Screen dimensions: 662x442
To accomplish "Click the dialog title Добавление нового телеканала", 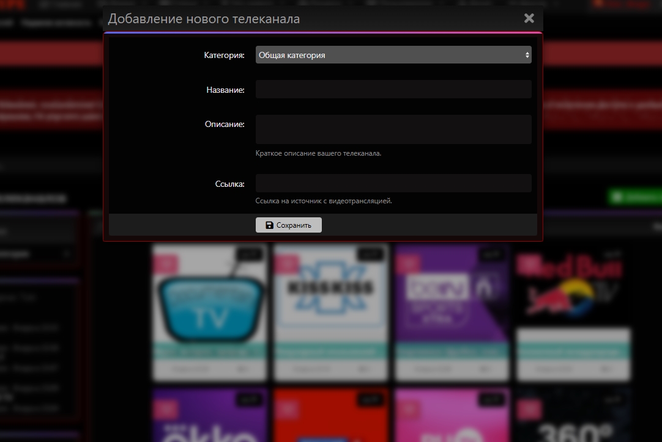I will [204, 19].
